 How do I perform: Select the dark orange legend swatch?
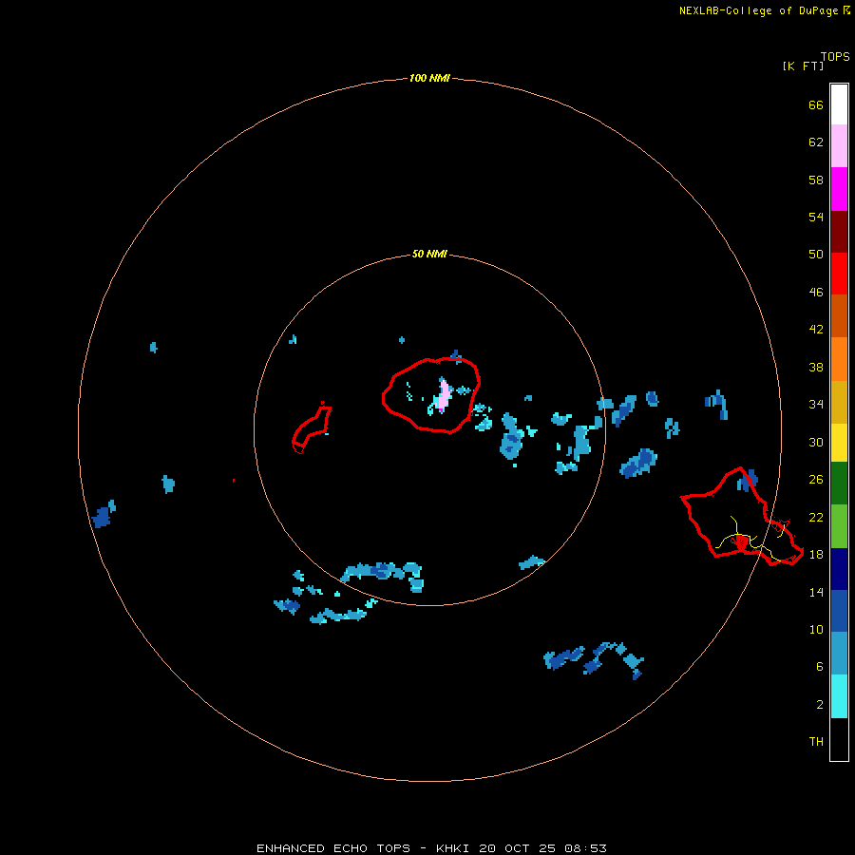(x=839, y=315)
